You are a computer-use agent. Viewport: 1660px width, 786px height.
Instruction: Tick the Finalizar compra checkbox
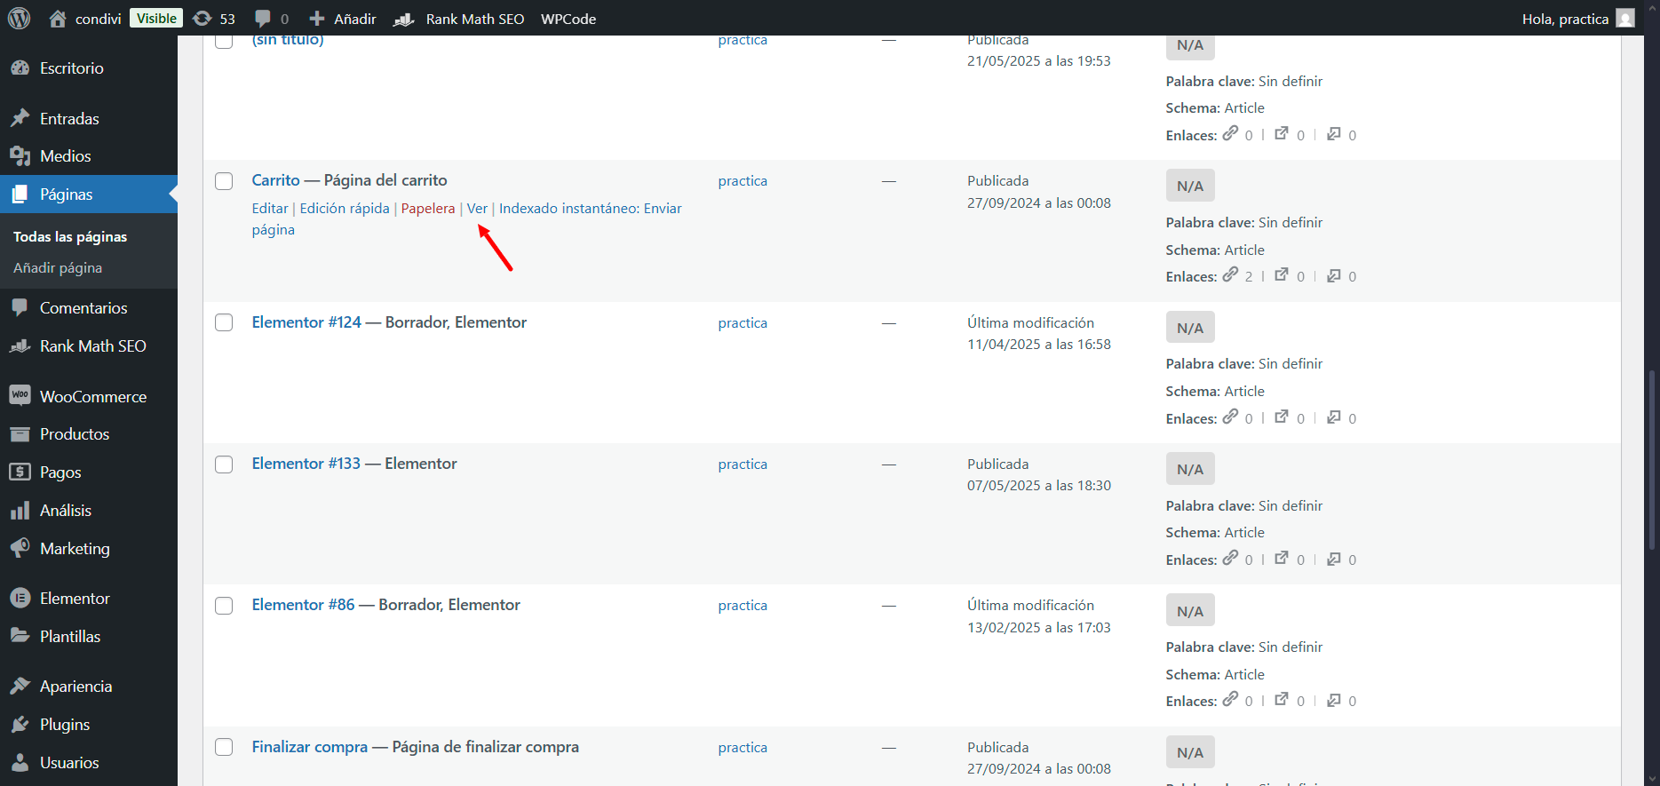click(224, 747)
